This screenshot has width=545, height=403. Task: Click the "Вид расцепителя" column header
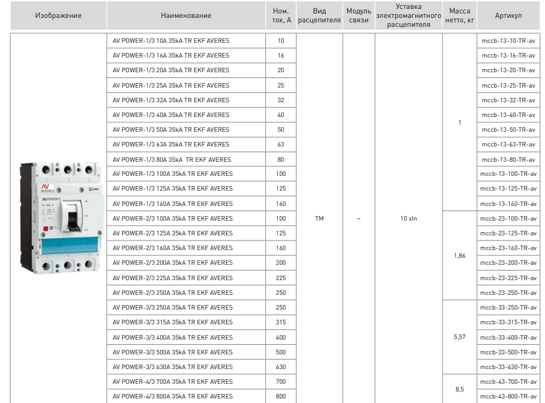click(320, 15)
